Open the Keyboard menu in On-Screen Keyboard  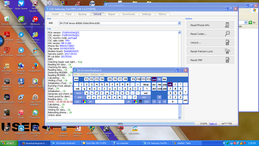[84, 75]
